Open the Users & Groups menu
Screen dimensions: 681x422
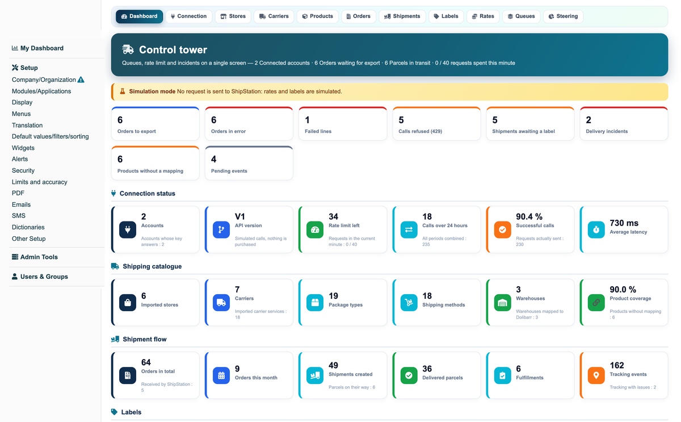coord(40,277)
